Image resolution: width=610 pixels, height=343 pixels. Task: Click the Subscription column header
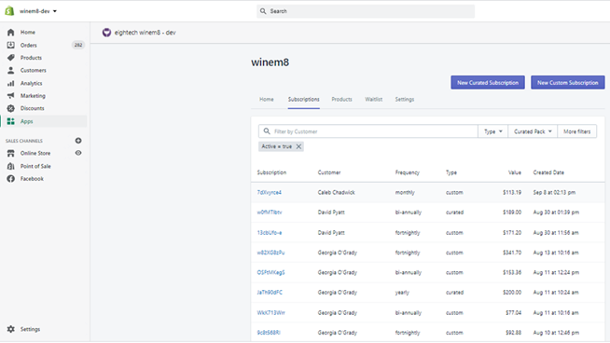271,172
